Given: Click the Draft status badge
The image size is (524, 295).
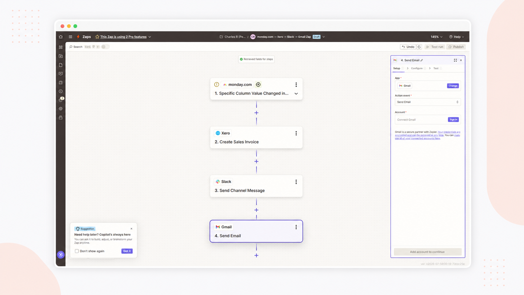Looking at the screenshot, I should 317,37.
